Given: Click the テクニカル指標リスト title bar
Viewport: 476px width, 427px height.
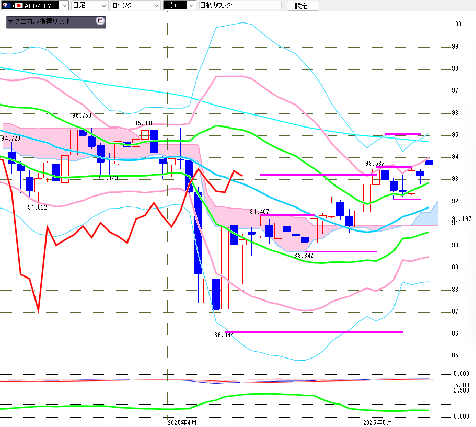Looking at the screenshot, I should (56, 22).
